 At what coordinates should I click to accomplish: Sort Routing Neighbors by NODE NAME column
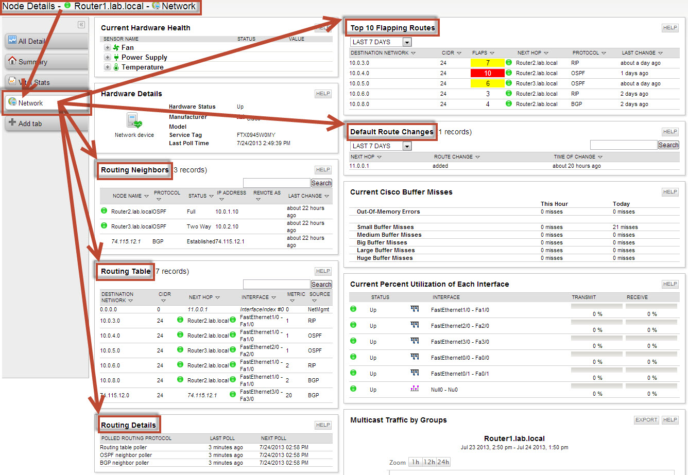tap(131, 196)
